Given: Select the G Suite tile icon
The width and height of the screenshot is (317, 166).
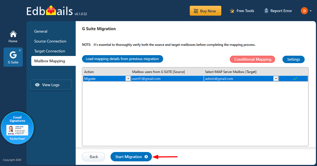Looking at the screenshot, I should click(x=13, y=55).
